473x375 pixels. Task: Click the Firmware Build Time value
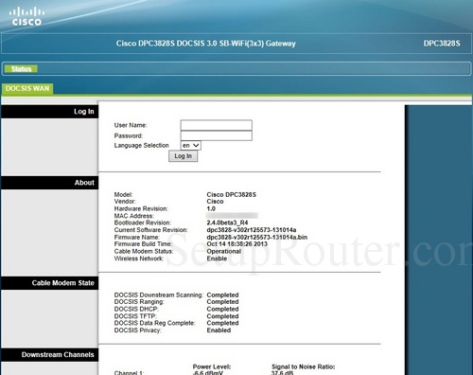(x=236, y=244)
